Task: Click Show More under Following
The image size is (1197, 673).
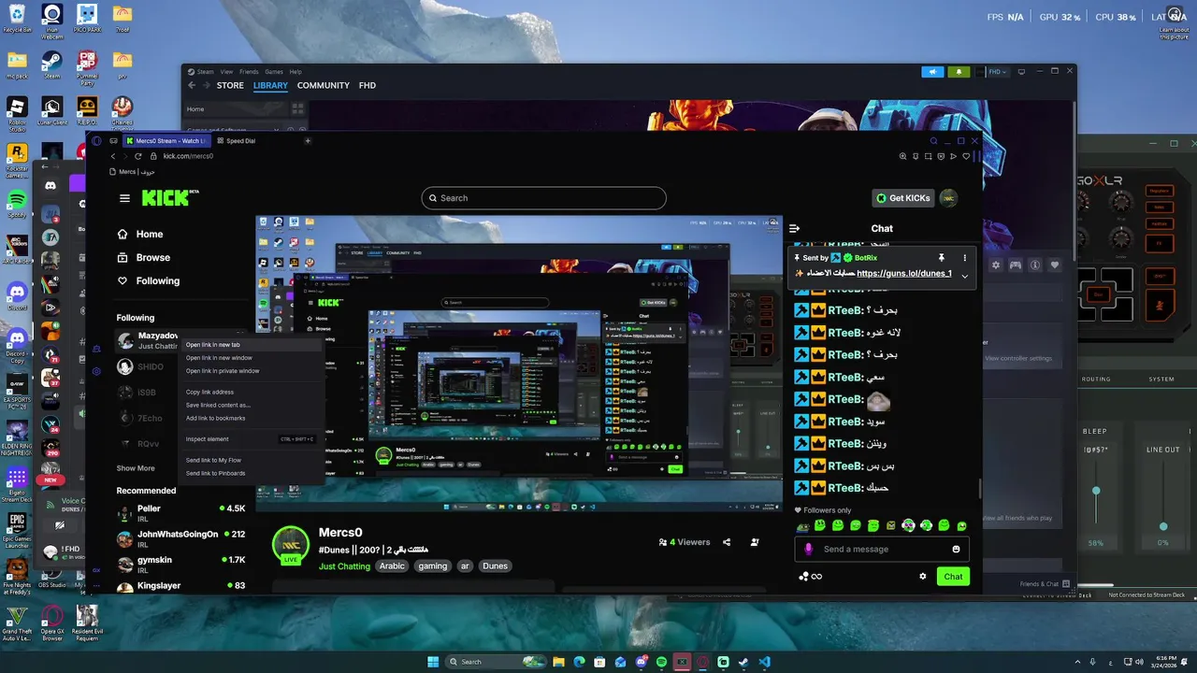Action: coord(136,468)
